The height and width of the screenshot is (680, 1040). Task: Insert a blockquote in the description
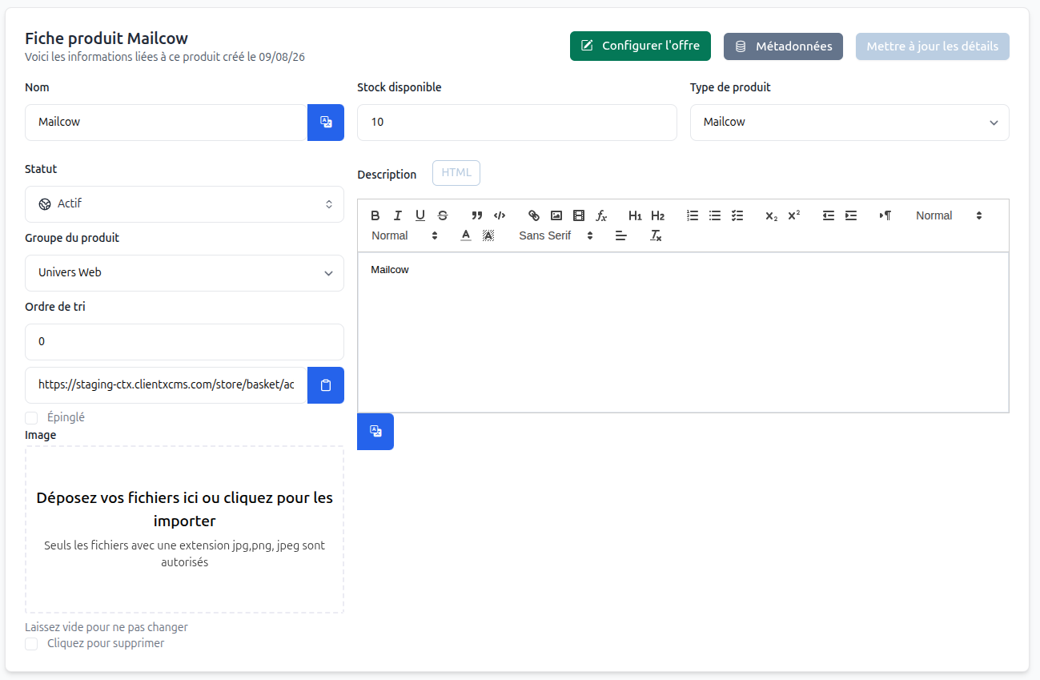477,215
